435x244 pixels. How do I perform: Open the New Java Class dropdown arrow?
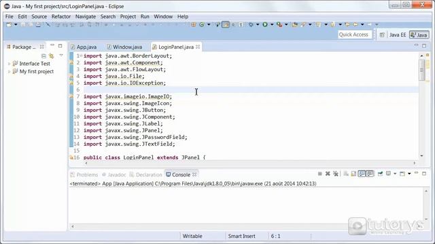209,24
